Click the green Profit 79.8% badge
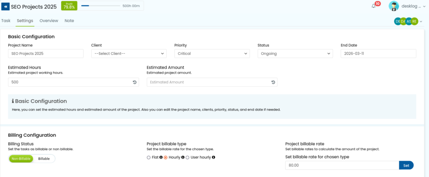The height and width of the screenshot is (177, 429). pos(69,6)
